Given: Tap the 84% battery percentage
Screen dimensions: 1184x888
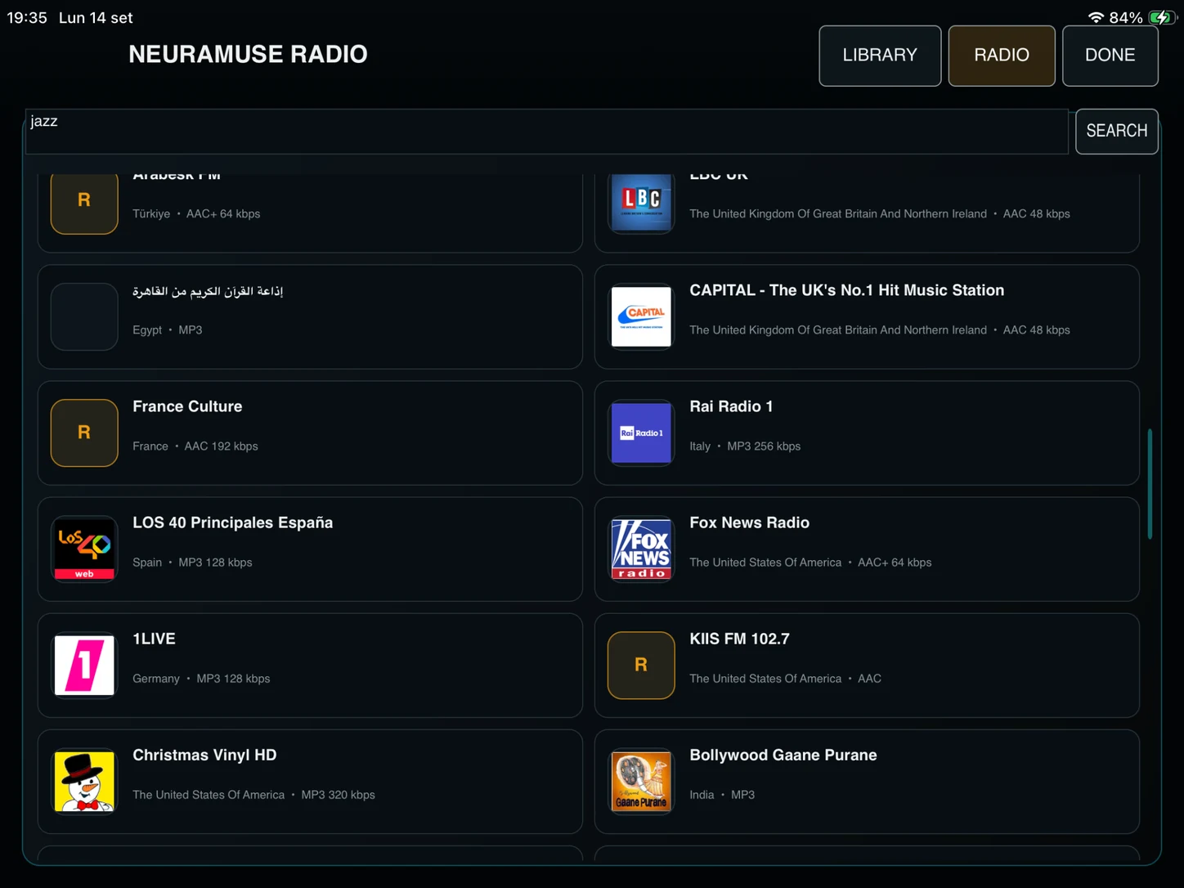Looking at the screenshot, I should (1126, 17).
